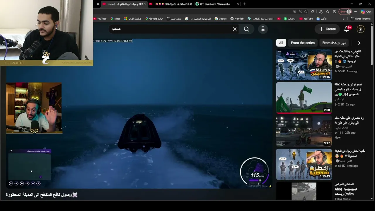Open the favorites list icon

coord(328,12)
